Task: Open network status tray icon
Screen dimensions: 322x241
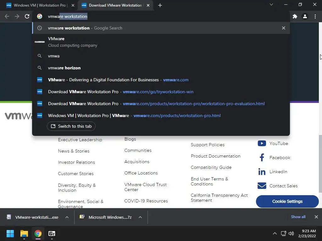Action: pyautogui.click(x=284, y=233)
